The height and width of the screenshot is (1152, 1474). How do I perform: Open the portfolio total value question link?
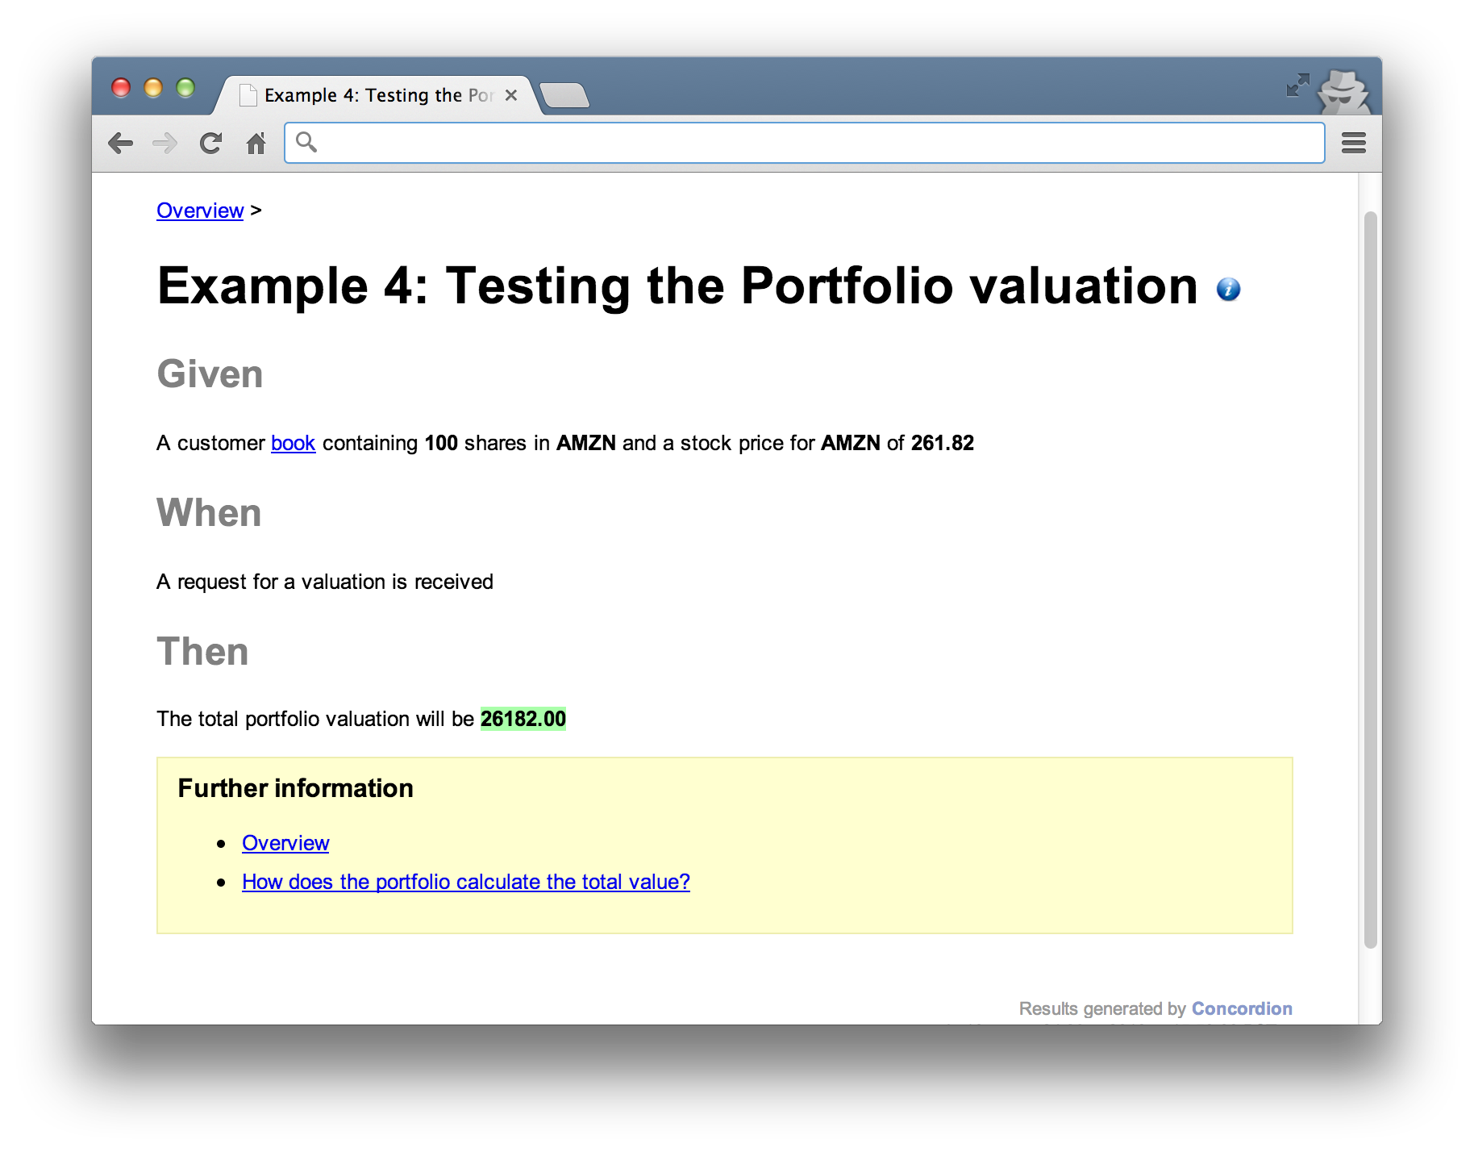click(x=465, y=882)
